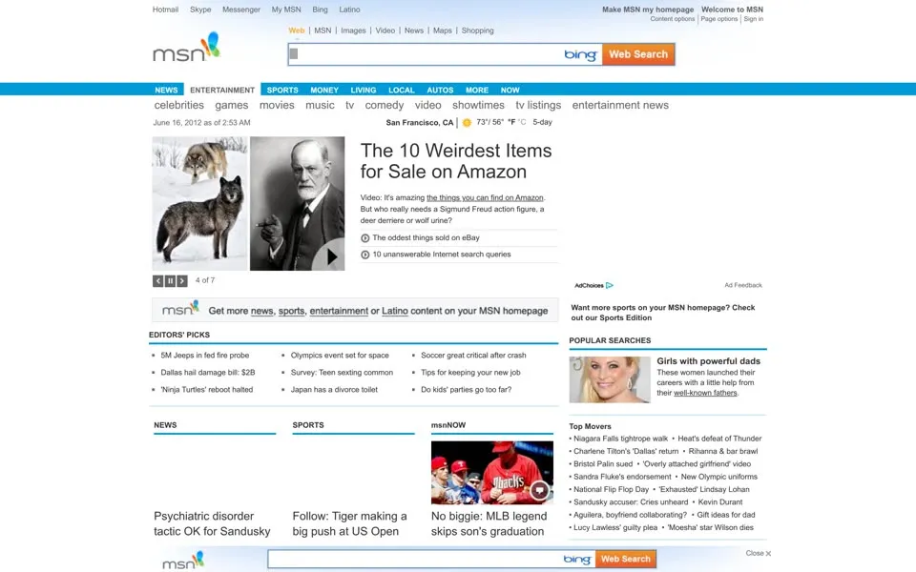Click the AdChoices triangle icon
Image resolution: width=916 pixels, height=572 pixels.
tap(610, 285)
